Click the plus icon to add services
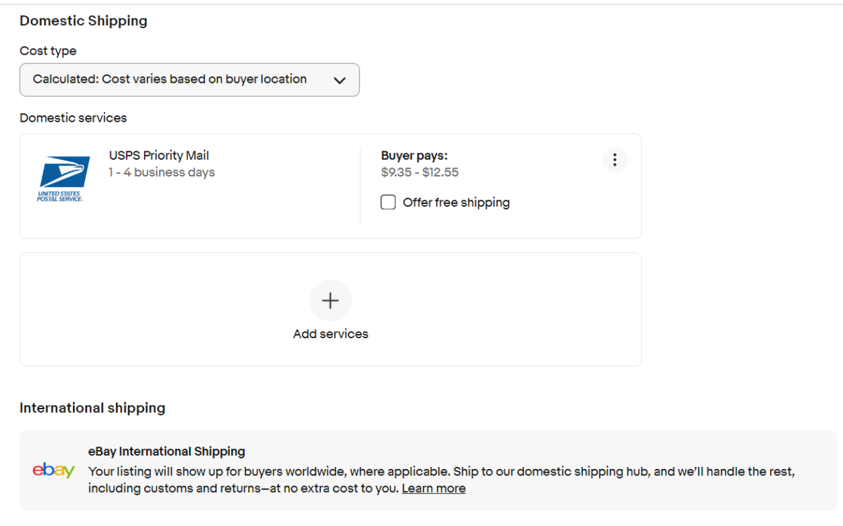 330,301
